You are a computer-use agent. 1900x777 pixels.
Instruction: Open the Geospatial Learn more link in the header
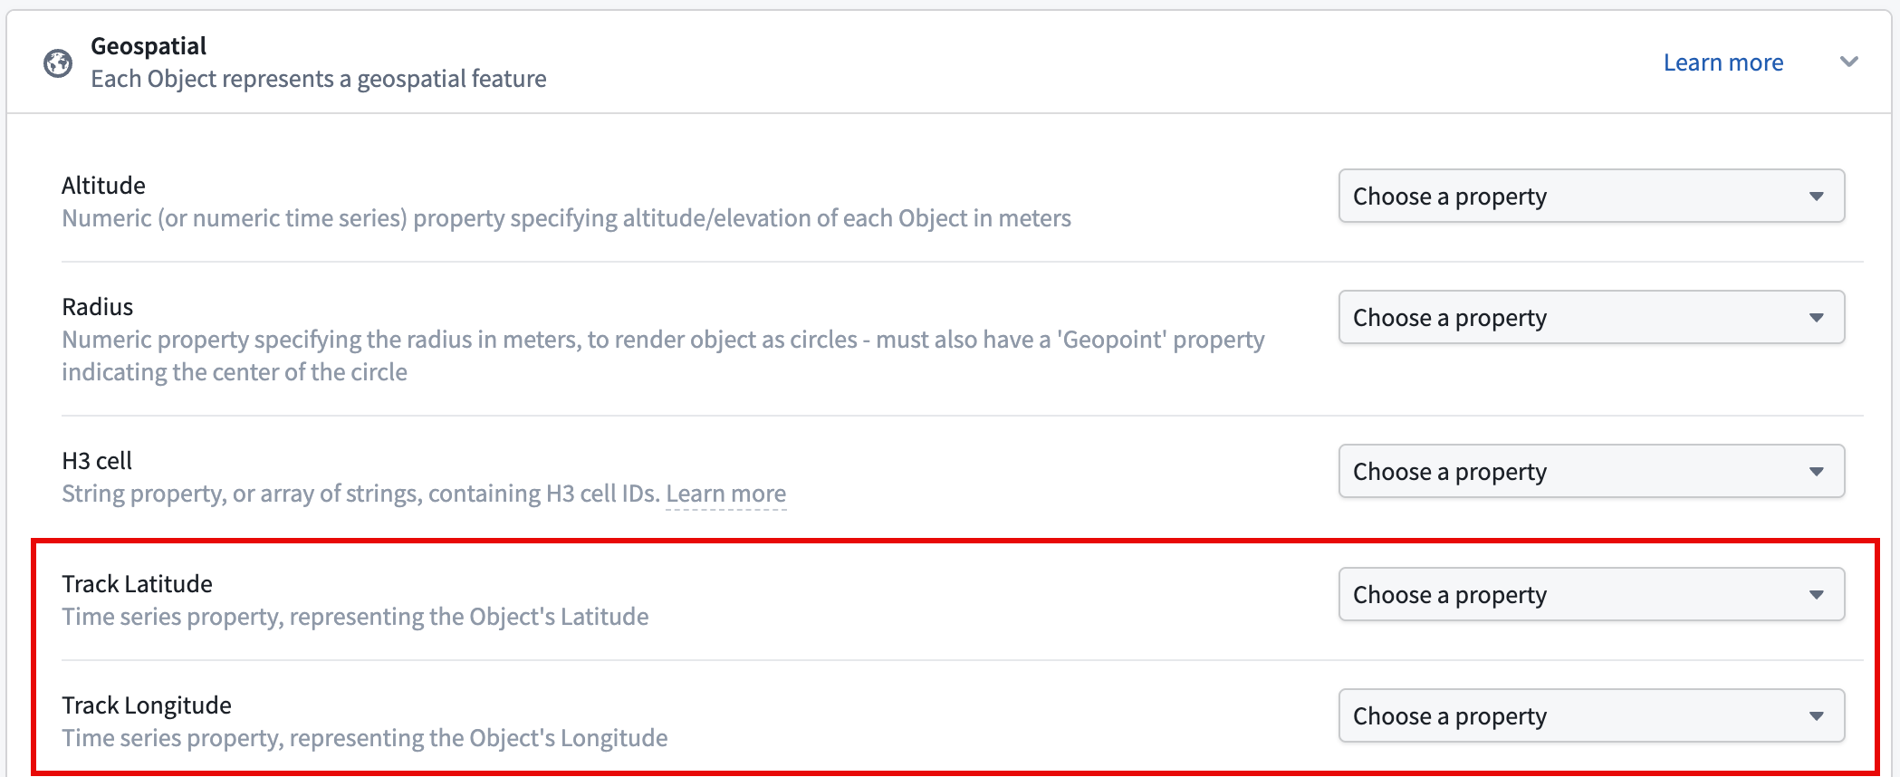point(1722,62)
